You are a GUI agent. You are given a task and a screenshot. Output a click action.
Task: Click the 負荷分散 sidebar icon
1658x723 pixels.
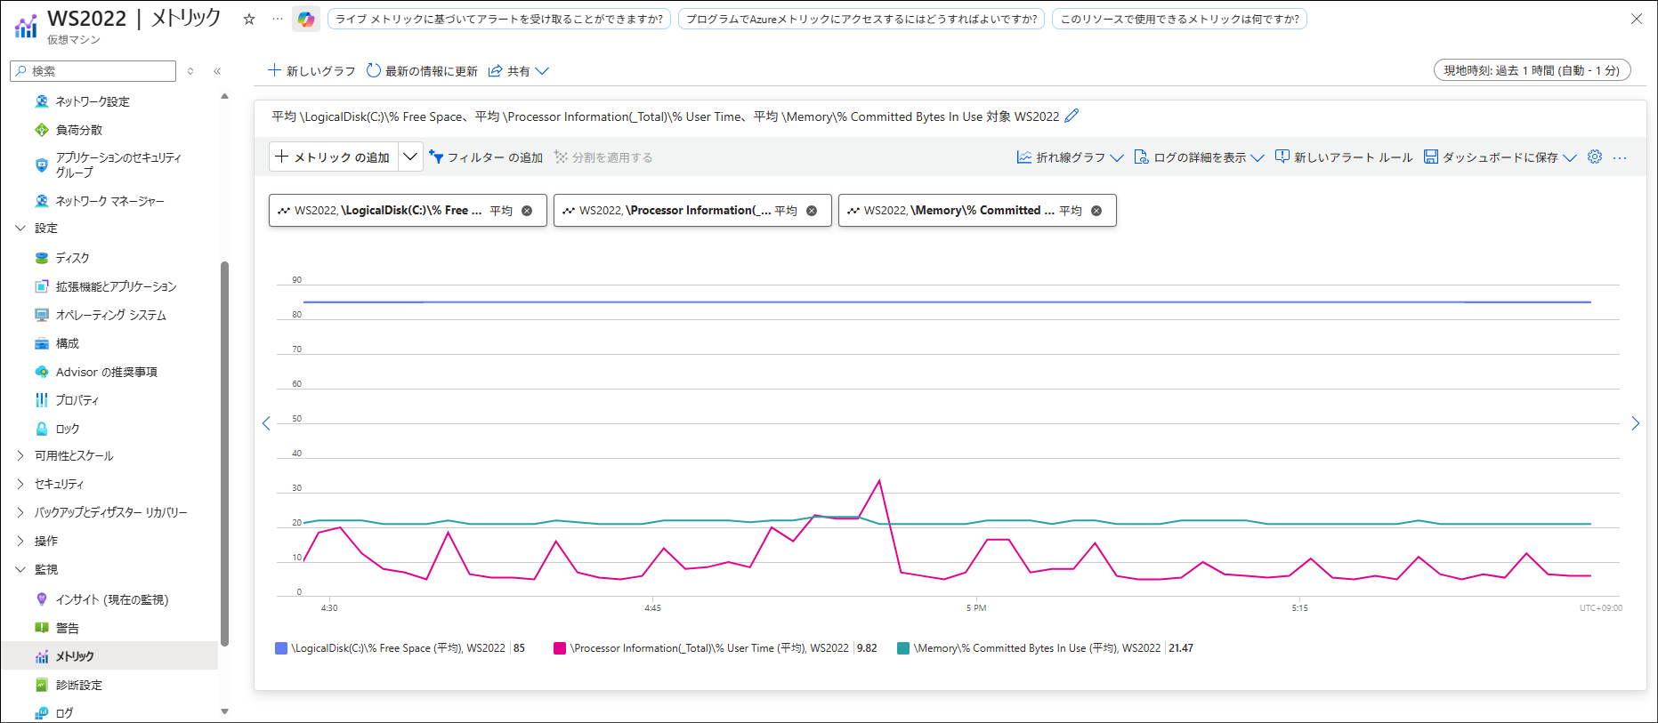click(42, 130)
